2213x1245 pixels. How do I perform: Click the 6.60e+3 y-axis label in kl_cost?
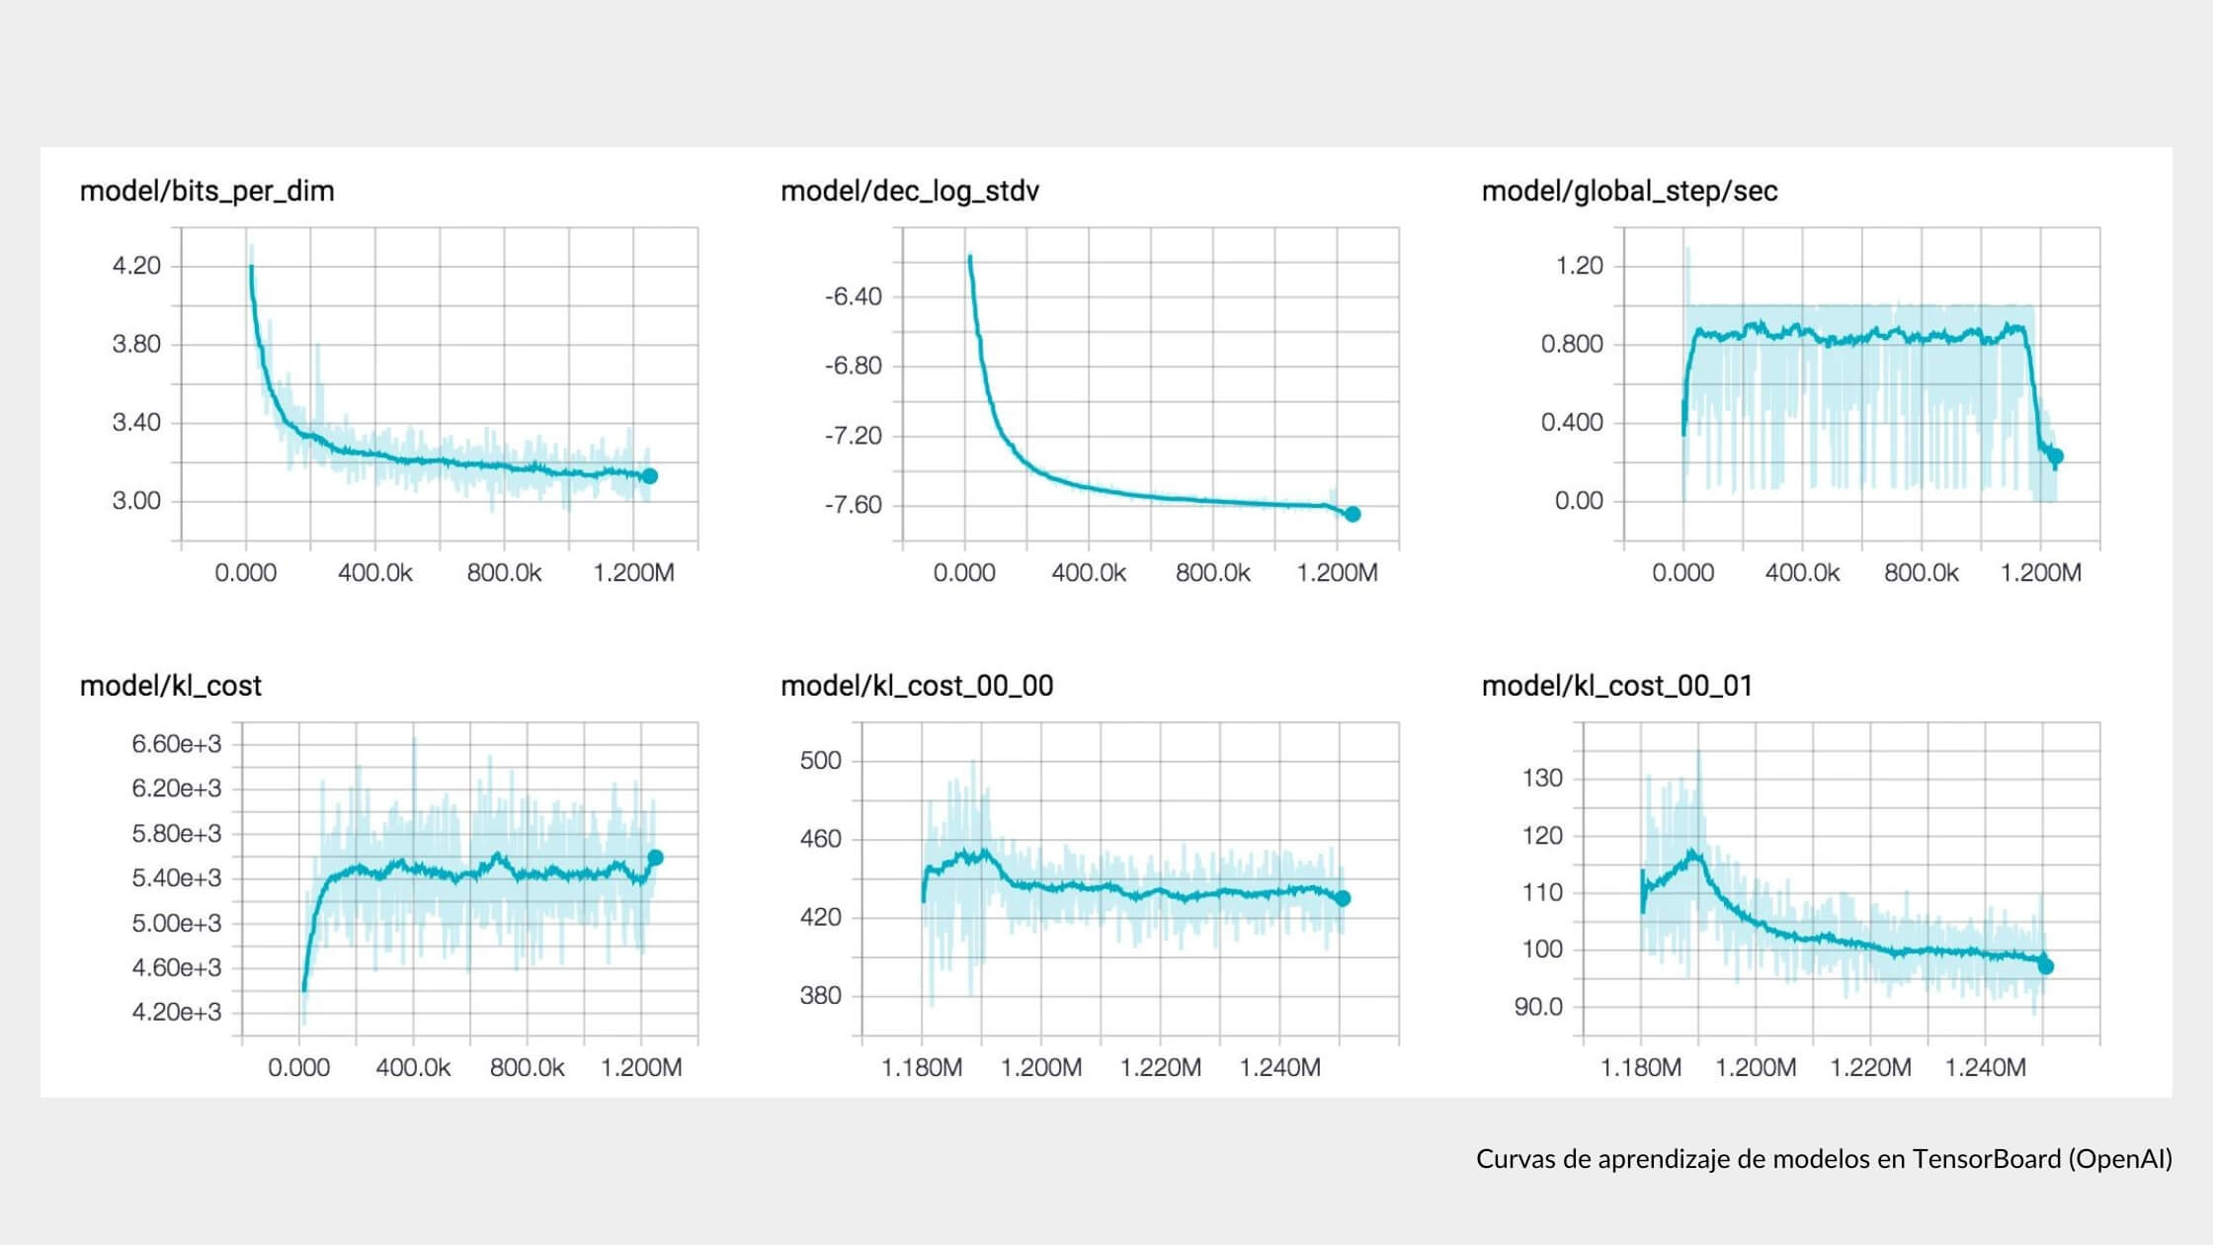pos(177,744)
